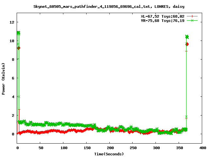Viewport: 209px width, 157px height.
Task: Click the x-axis tick label 200
Action: pos(110,148)
